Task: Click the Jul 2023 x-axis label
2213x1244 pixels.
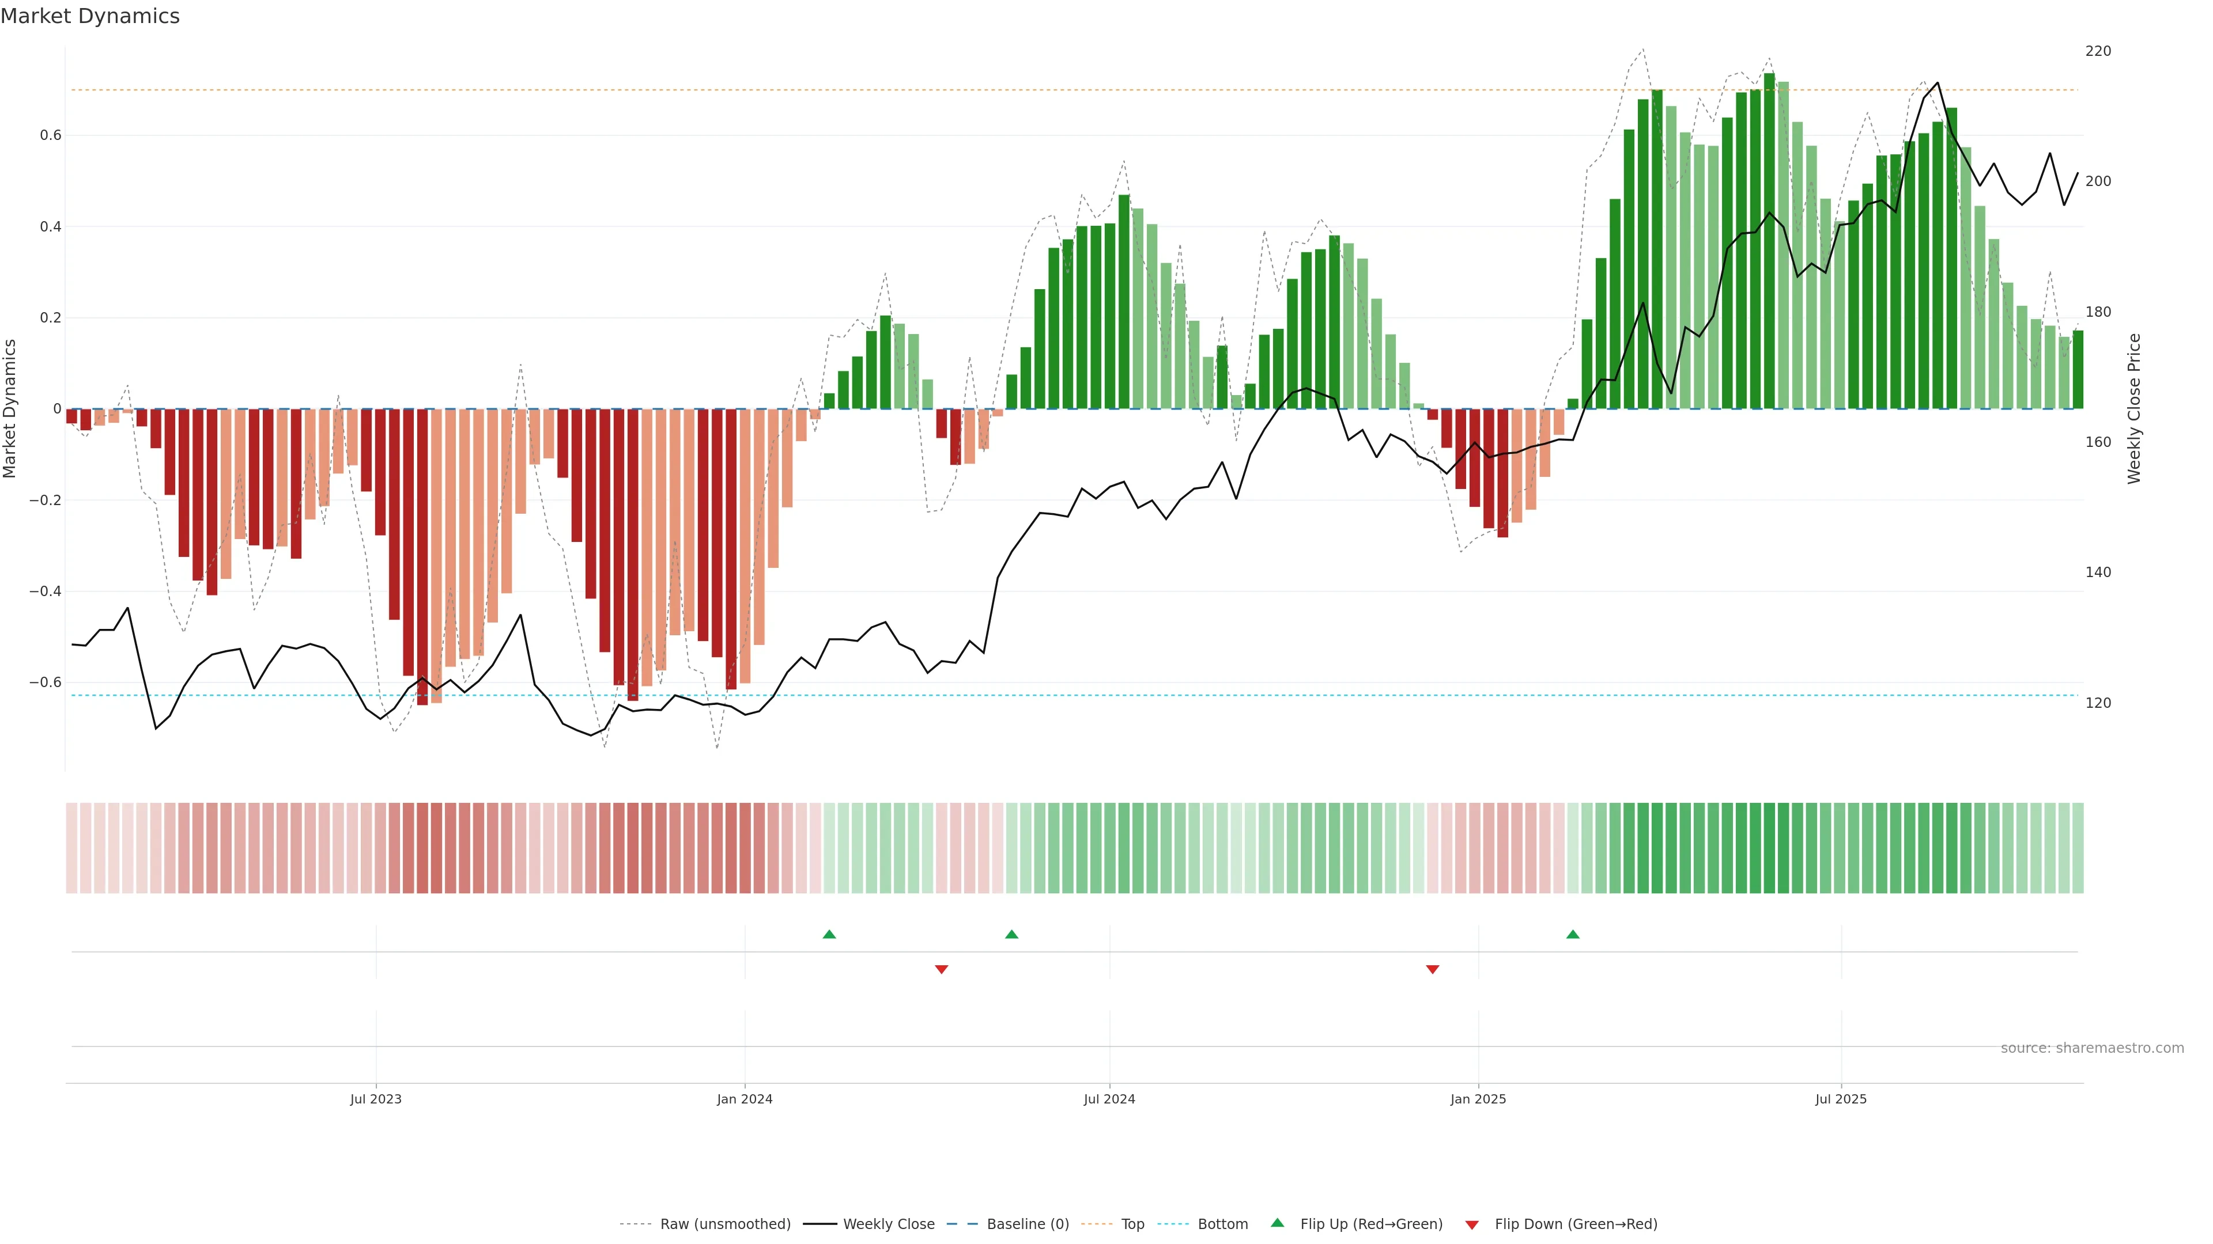Action: tap(375, 1099)
